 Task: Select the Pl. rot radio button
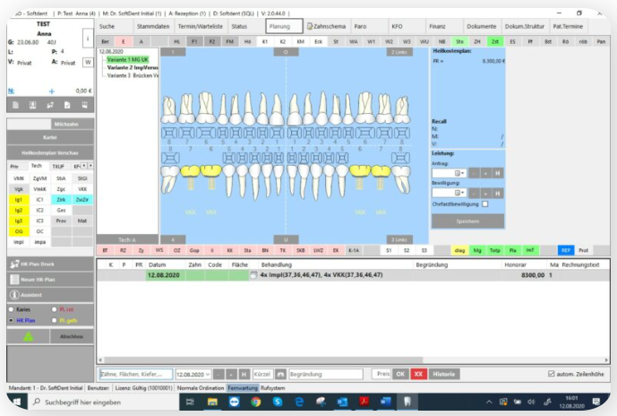pos(55,309)
